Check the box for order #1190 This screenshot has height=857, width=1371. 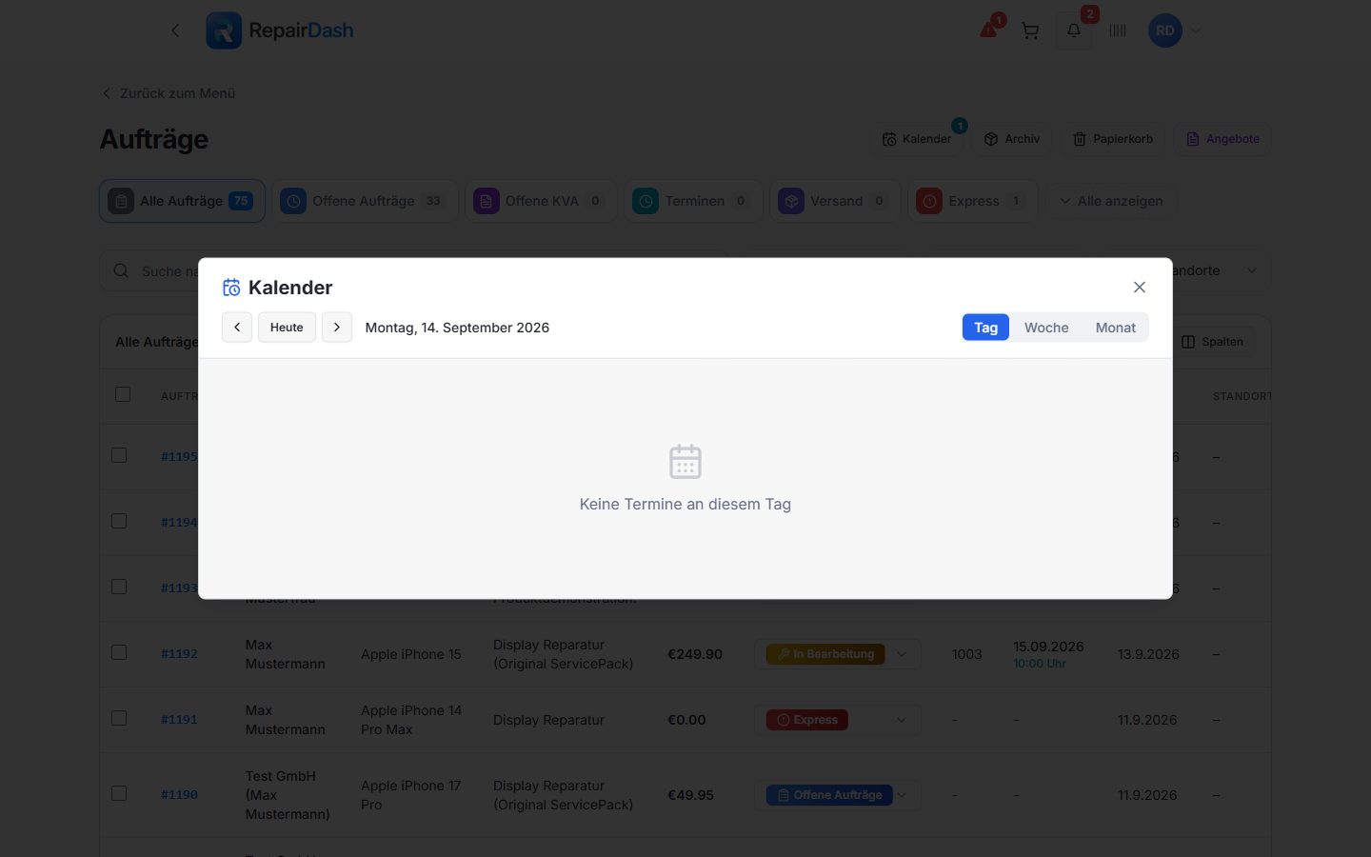tap(119, 793)
